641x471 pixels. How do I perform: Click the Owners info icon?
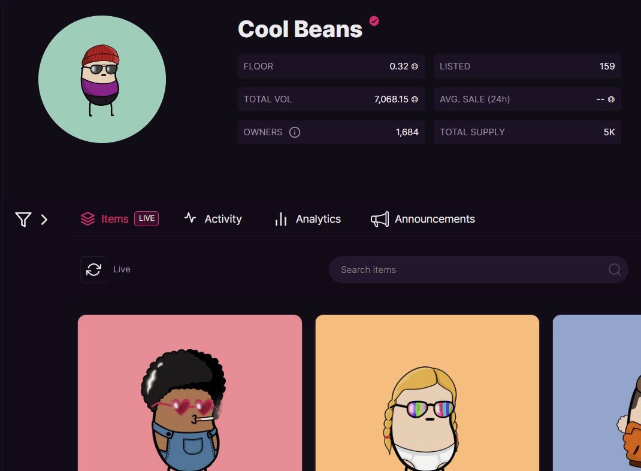[x=295, y=132]
